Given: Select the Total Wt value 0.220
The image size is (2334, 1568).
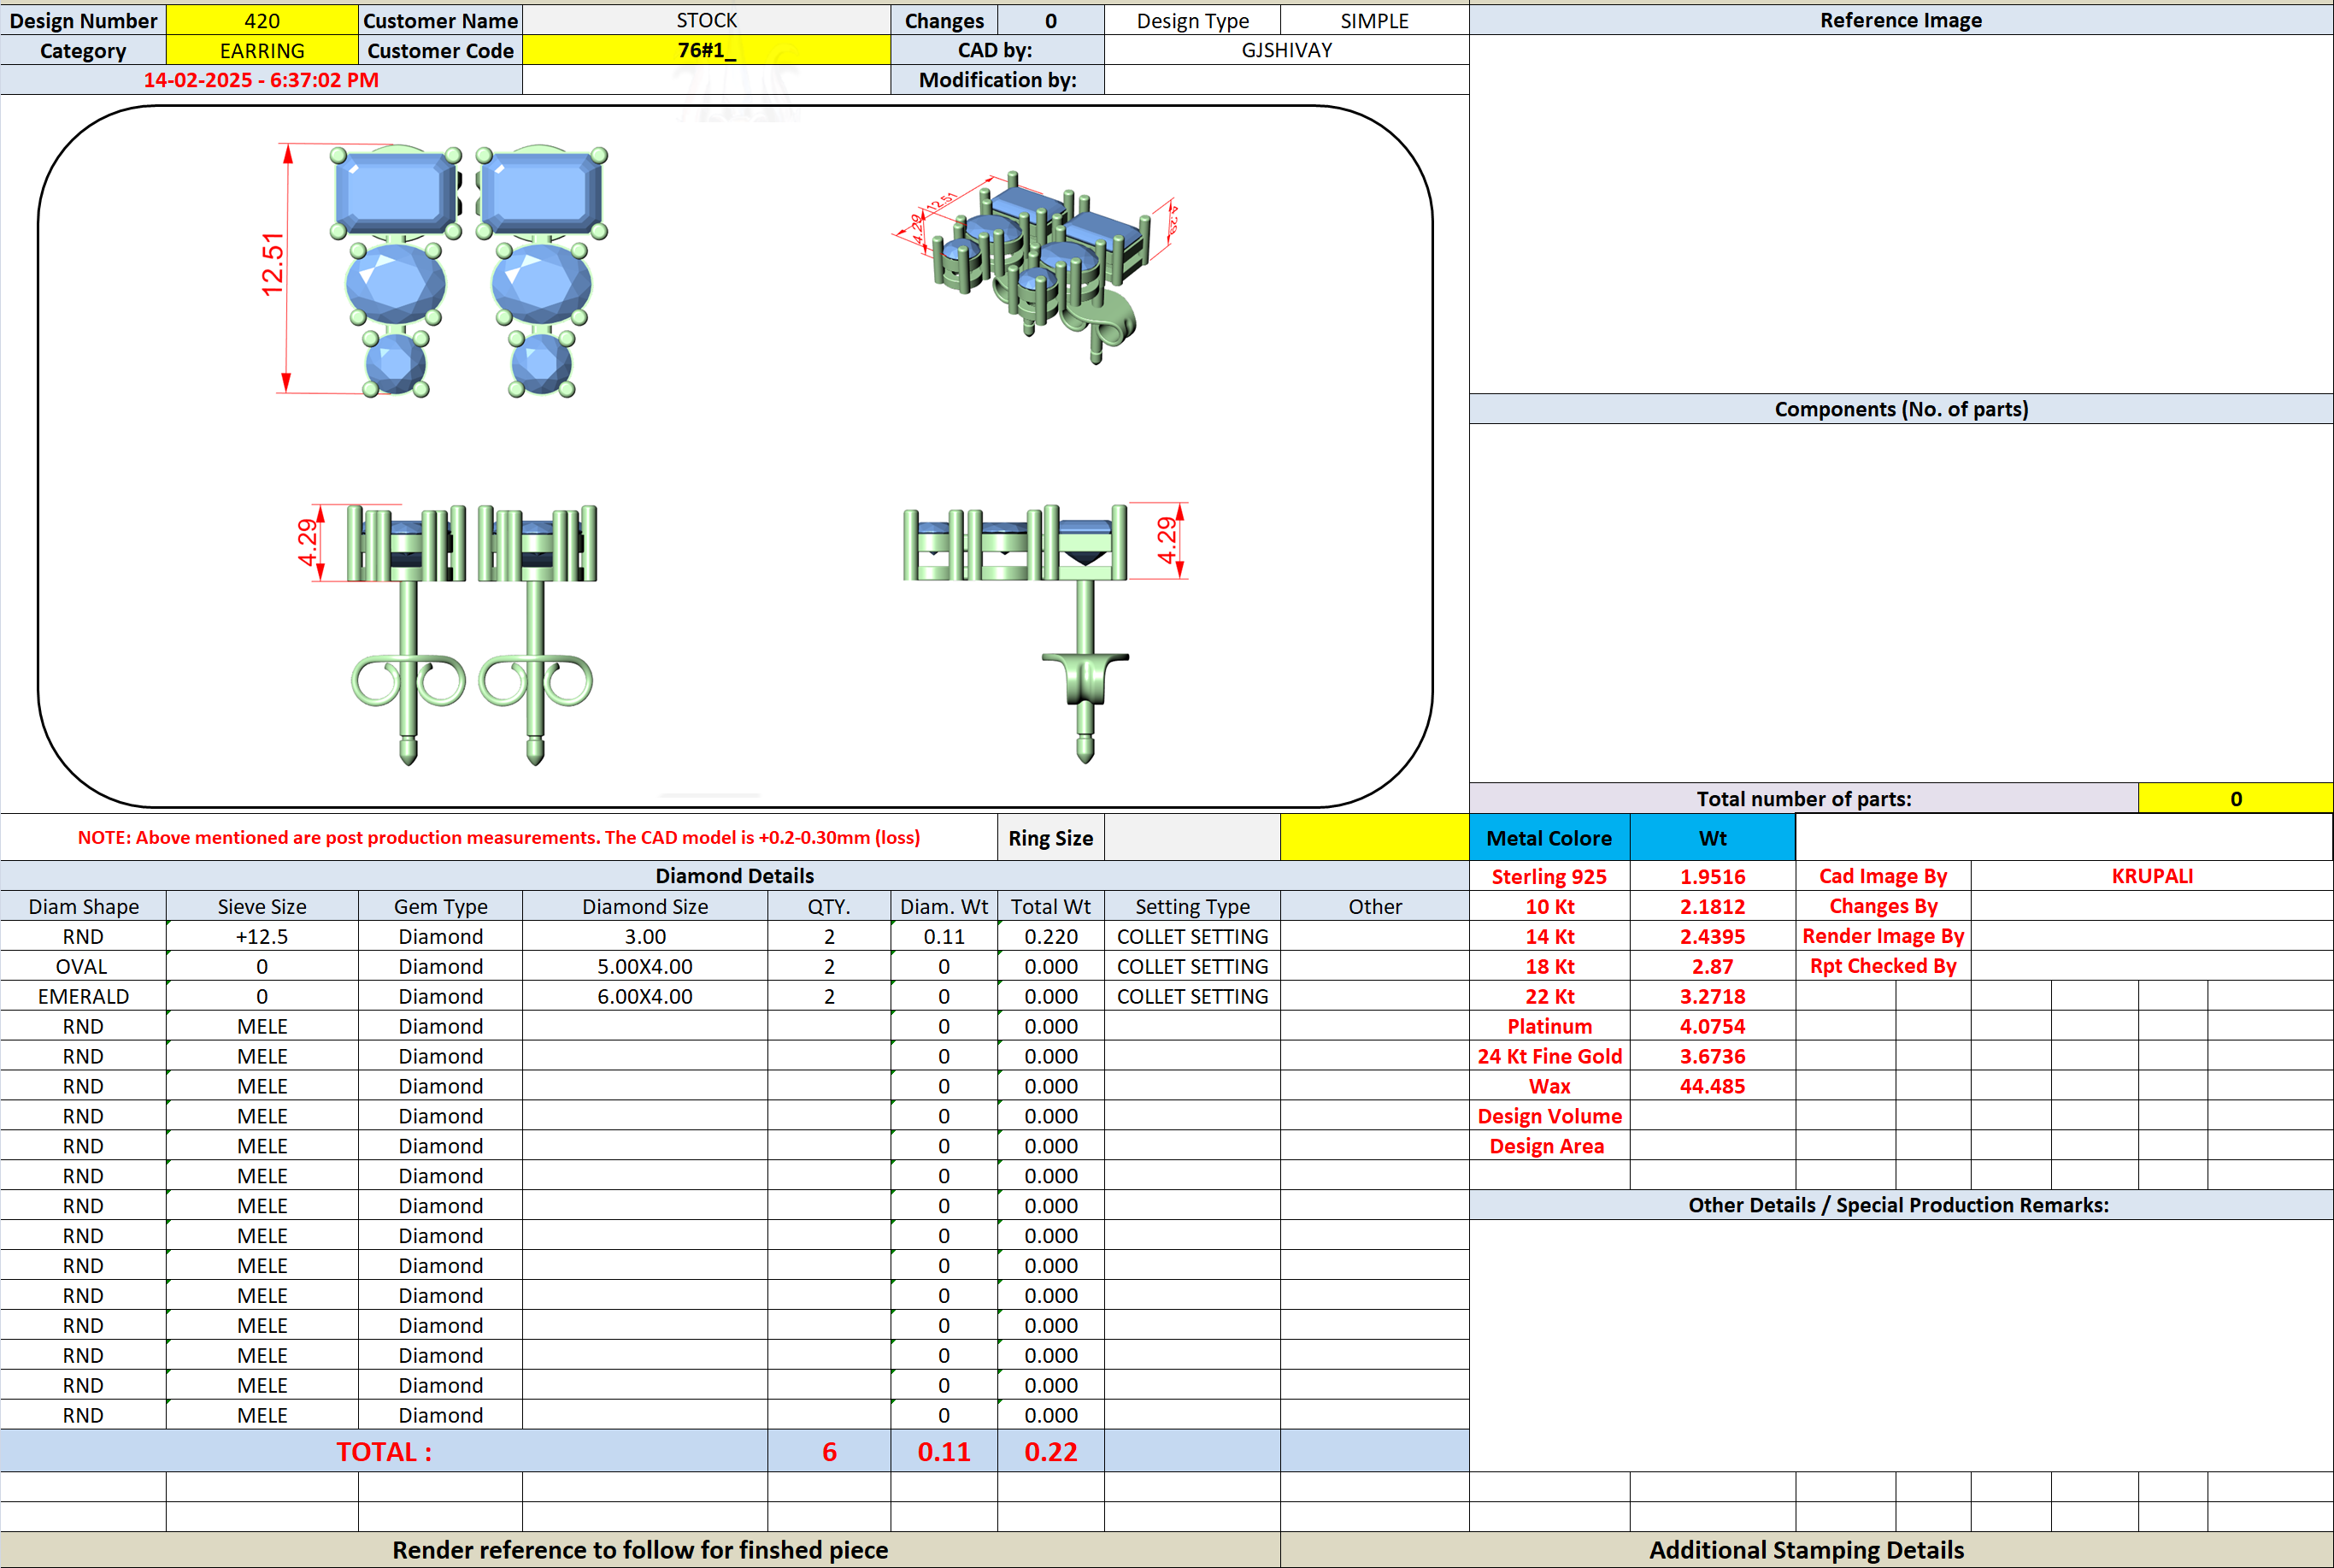Looking at the screenshot, I should click(x=1050, y=936).
